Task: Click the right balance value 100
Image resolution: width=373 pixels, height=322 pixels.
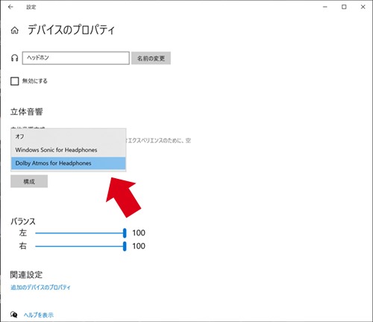Action: 139,246
